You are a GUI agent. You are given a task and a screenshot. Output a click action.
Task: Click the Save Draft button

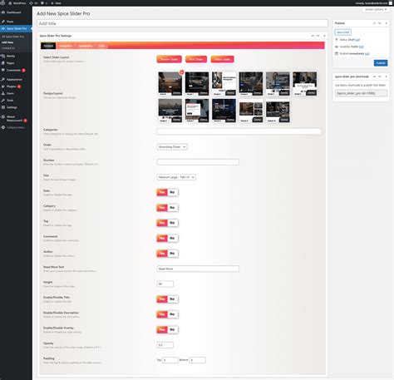pos(342,32)
